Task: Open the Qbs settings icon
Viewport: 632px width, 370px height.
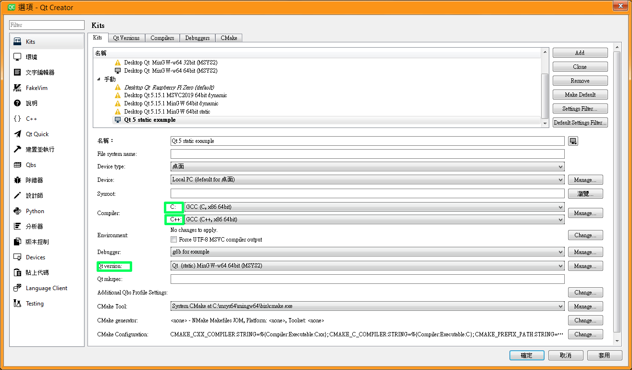Action: [17, 165]
